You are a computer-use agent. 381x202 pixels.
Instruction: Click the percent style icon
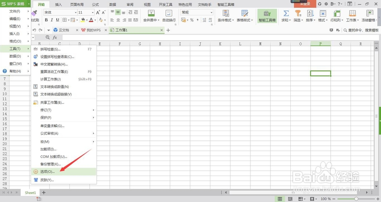(x=192, y=20)
